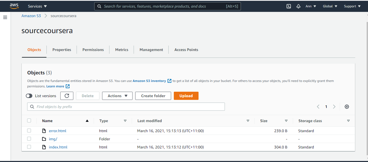Open the img/ folder link
The height and width of the screenshot is (162, 368).
pyautogui.click(x=53, y=139)
